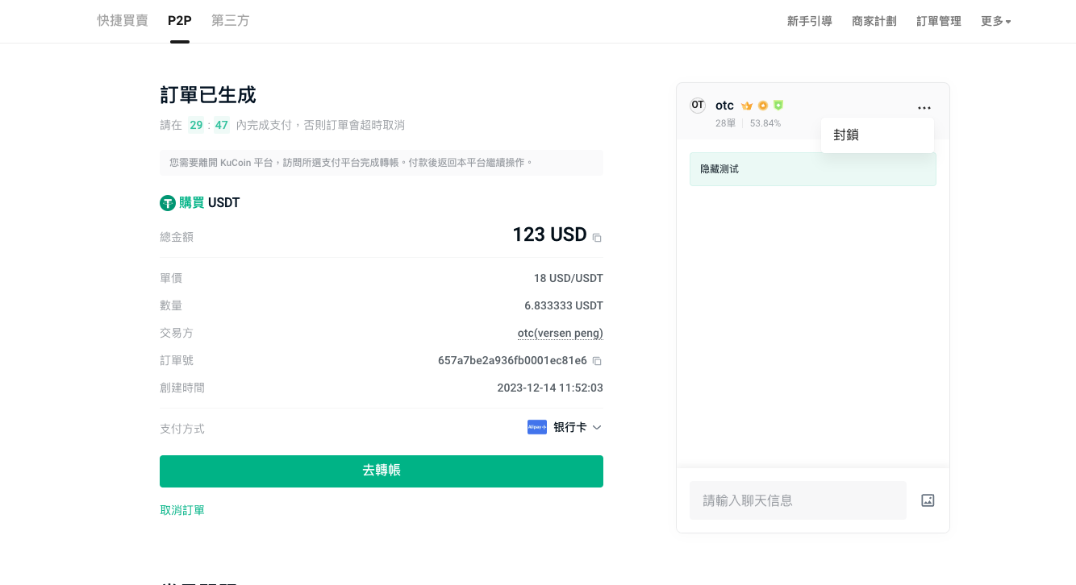The image size is (1076, 585).
Task: Click the crown badge next to otc
Action: tap(747, 106)
